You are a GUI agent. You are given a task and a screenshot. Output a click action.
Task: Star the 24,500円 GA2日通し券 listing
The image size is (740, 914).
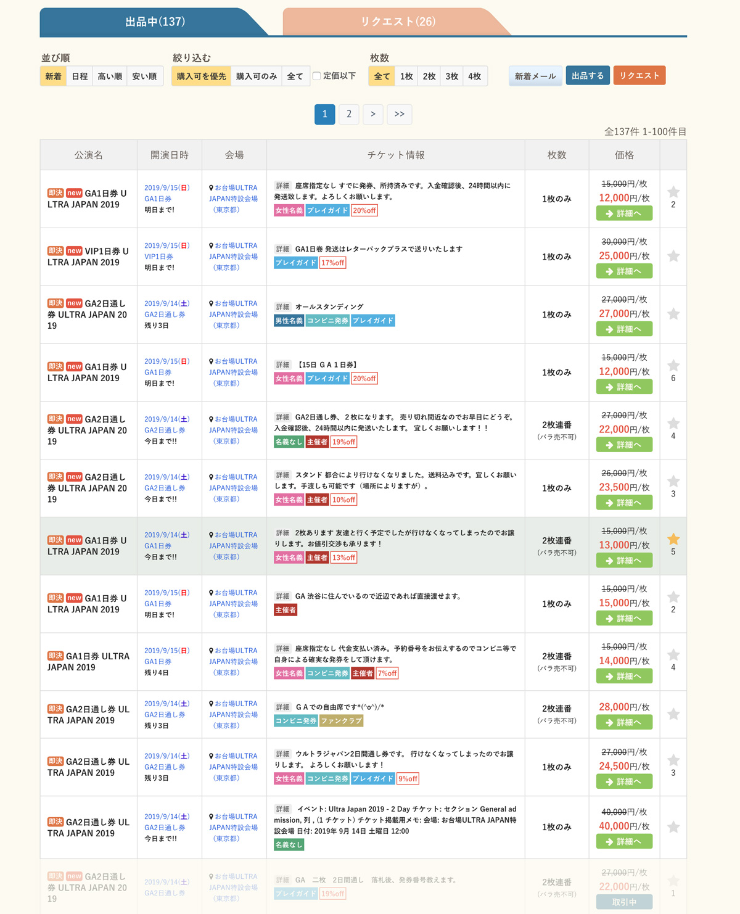pos(673,760)
